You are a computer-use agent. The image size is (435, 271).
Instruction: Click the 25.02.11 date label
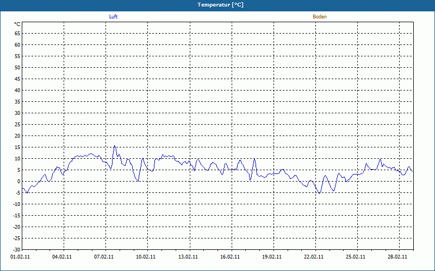(356, 256)
